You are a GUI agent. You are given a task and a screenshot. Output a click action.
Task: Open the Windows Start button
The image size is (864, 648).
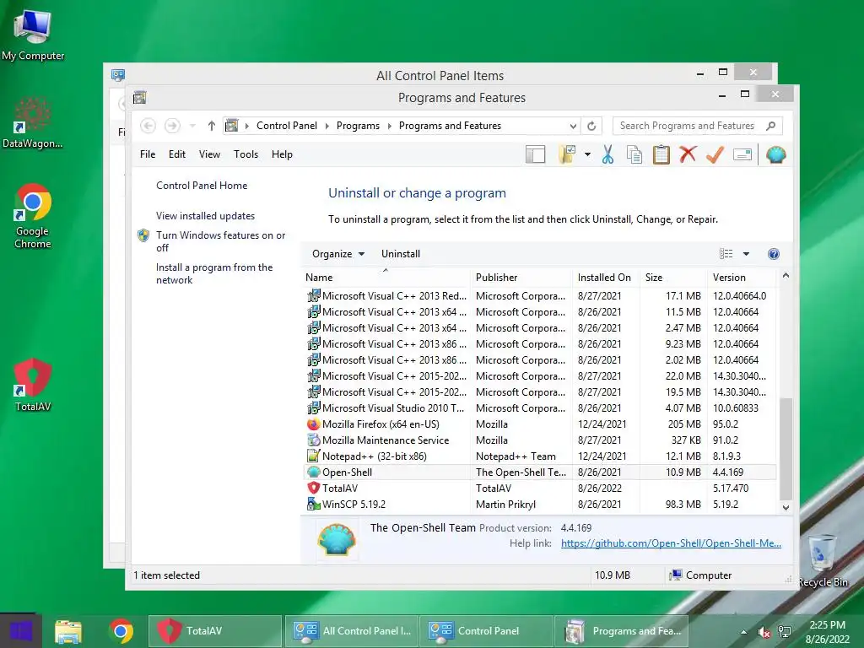pyautogui.click(x=21, y=631)
